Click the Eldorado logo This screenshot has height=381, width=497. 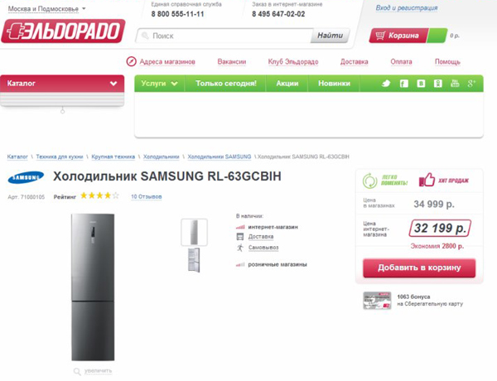click(64, 33)
